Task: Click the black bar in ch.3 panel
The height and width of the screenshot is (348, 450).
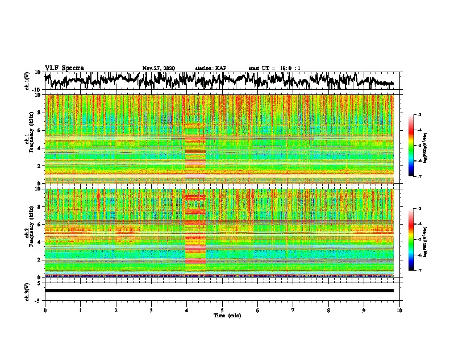Action: tap(219, 291)
